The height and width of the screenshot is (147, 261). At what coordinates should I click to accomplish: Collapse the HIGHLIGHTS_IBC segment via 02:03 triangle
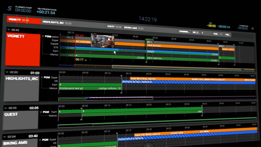[x=7, y=72]
